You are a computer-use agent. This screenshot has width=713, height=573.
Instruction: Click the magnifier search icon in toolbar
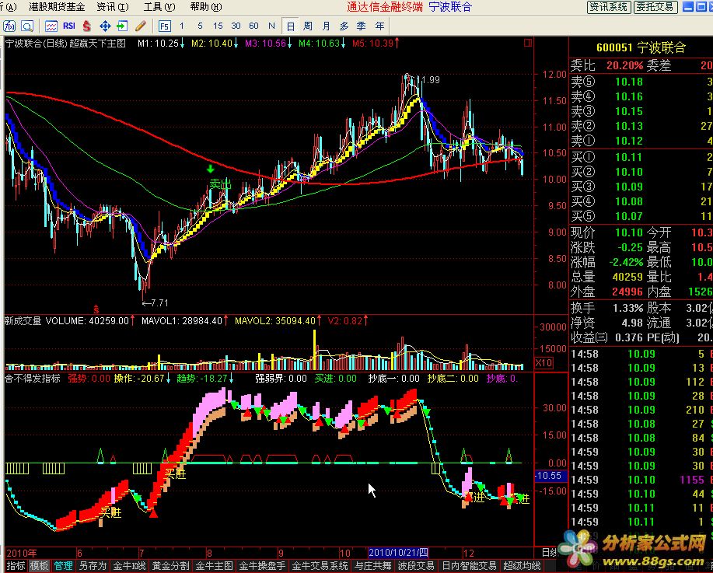click(27, 26)
